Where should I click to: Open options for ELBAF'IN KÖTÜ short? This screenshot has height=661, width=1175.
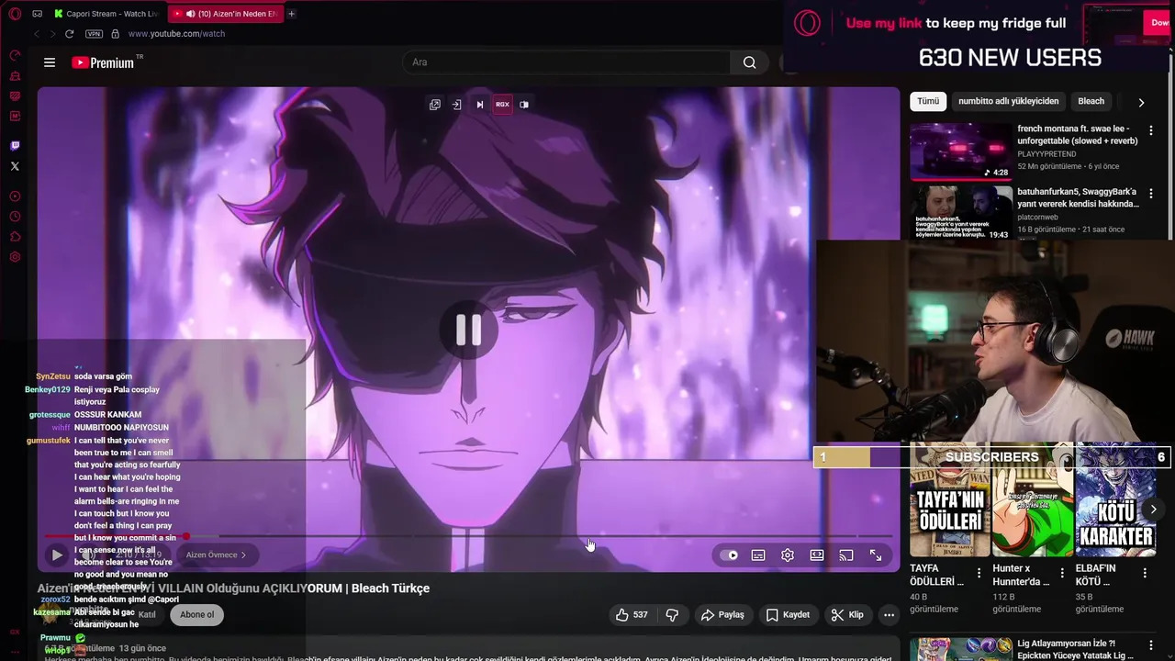pyautogui.click(x=1144, y=573)
